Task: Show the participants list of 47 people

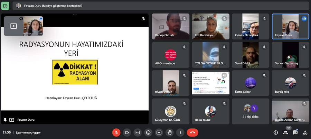Action: pos(285,132)
